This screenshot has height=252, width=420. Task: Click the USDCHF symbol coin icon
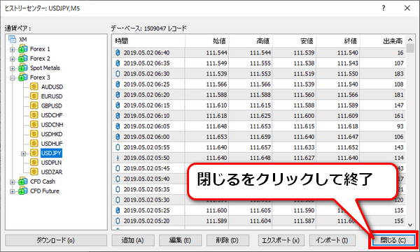[34, 115]
